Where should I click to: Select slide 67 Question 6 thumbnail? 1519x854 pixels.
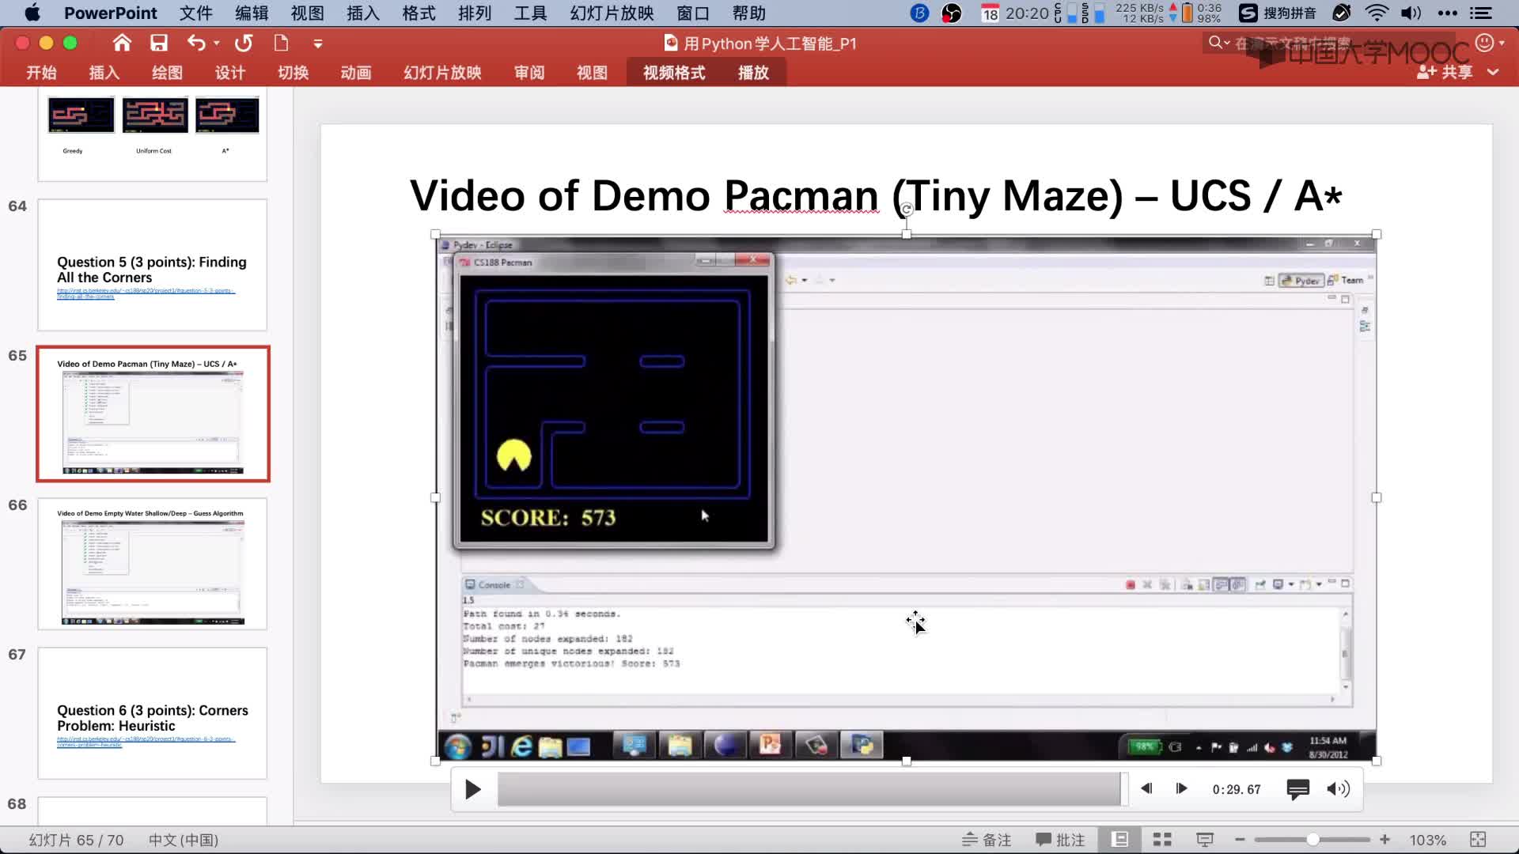point(152,712)
